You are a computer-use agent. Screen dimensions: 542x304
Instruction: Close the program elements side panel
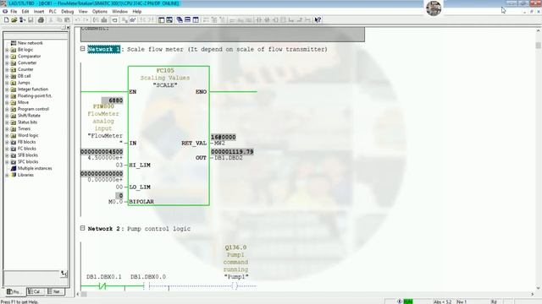click(68, 27)
